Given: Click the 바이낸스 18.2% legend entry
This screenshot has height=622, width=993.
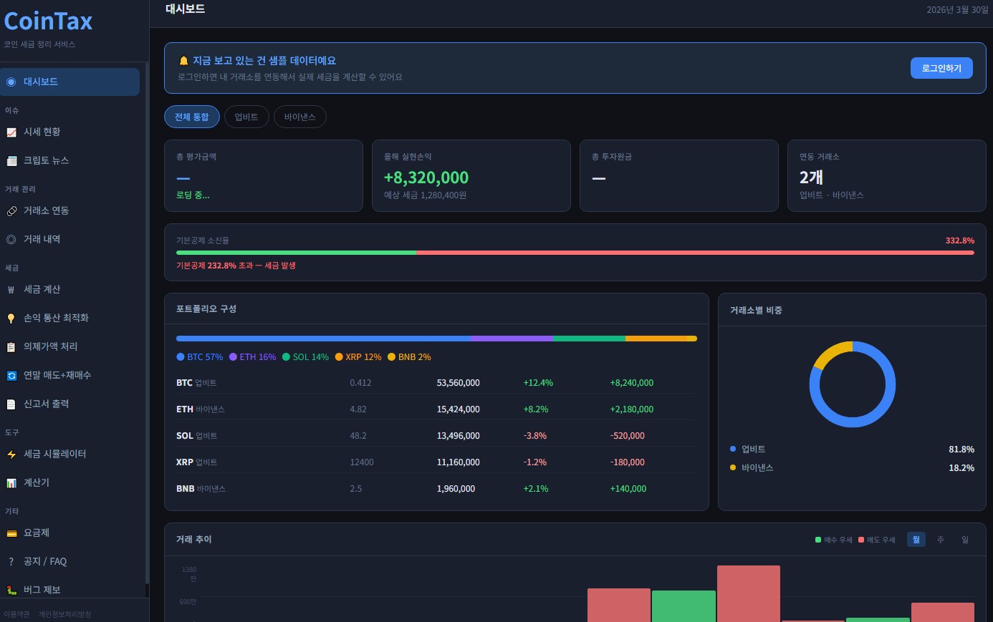Looking at the screenshot, I should click(x=852, y=468).
